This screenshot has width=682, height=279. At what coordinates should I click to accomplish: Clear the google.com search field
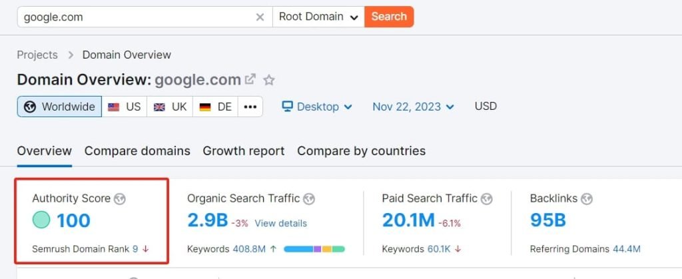260,17
